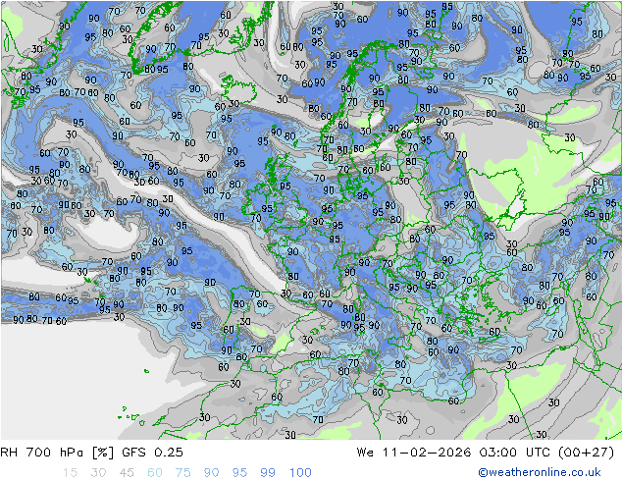622x481 pixels.
Task: Select legend value 100 in the color scale
Action: pos(300,472)
